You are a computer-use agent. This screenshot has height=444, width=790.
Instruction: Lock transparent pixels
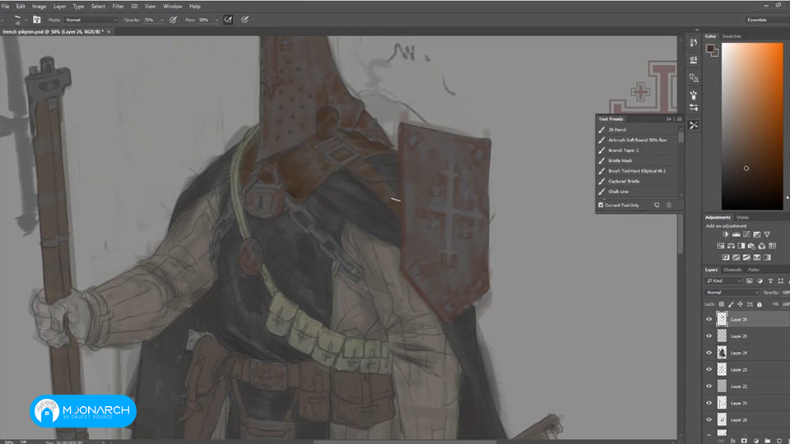(x=722, y=304)
